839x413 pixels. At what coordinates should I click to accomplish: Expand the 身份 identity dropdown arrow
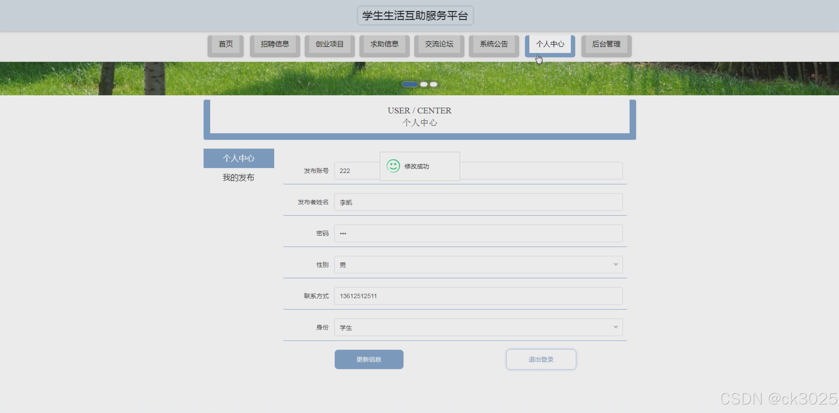(615, 327)
